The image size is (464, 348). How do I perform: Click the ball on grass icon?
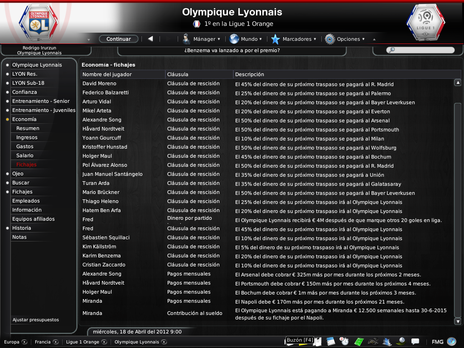pyautogui.click(x=401, y=341)
